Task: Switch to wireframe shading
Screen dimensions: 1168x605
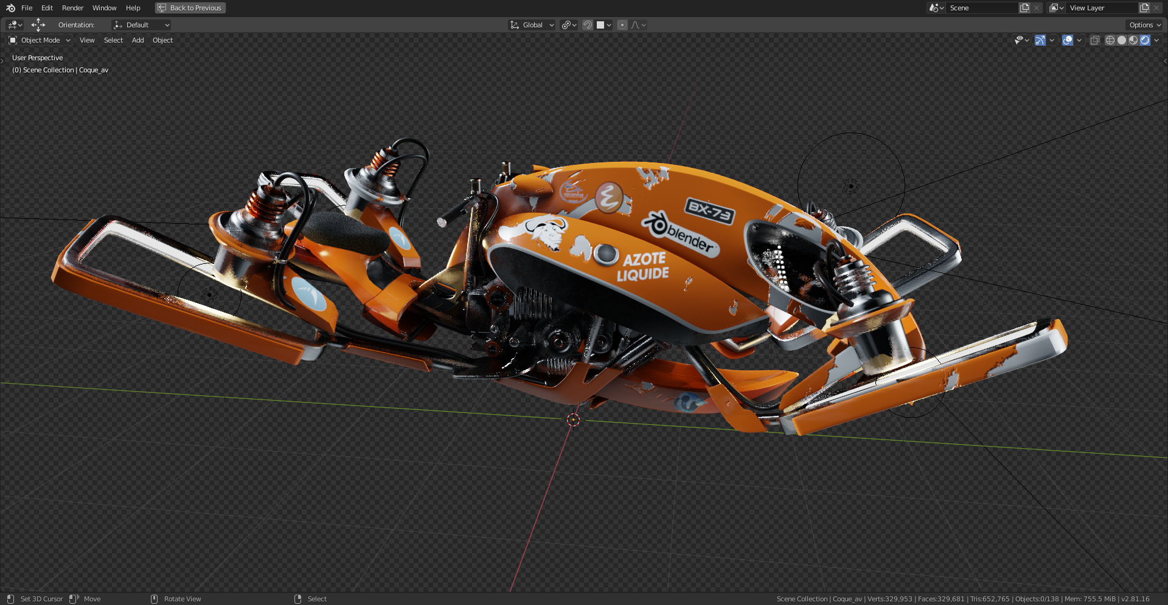Action: (x=1110, y=40)
